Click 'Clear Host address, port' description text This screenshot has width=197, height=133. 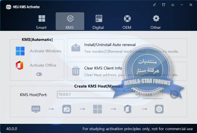coord(131,75)
